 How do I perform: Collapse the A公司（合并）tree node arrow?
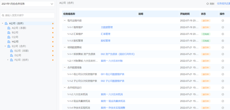point(2,23)
